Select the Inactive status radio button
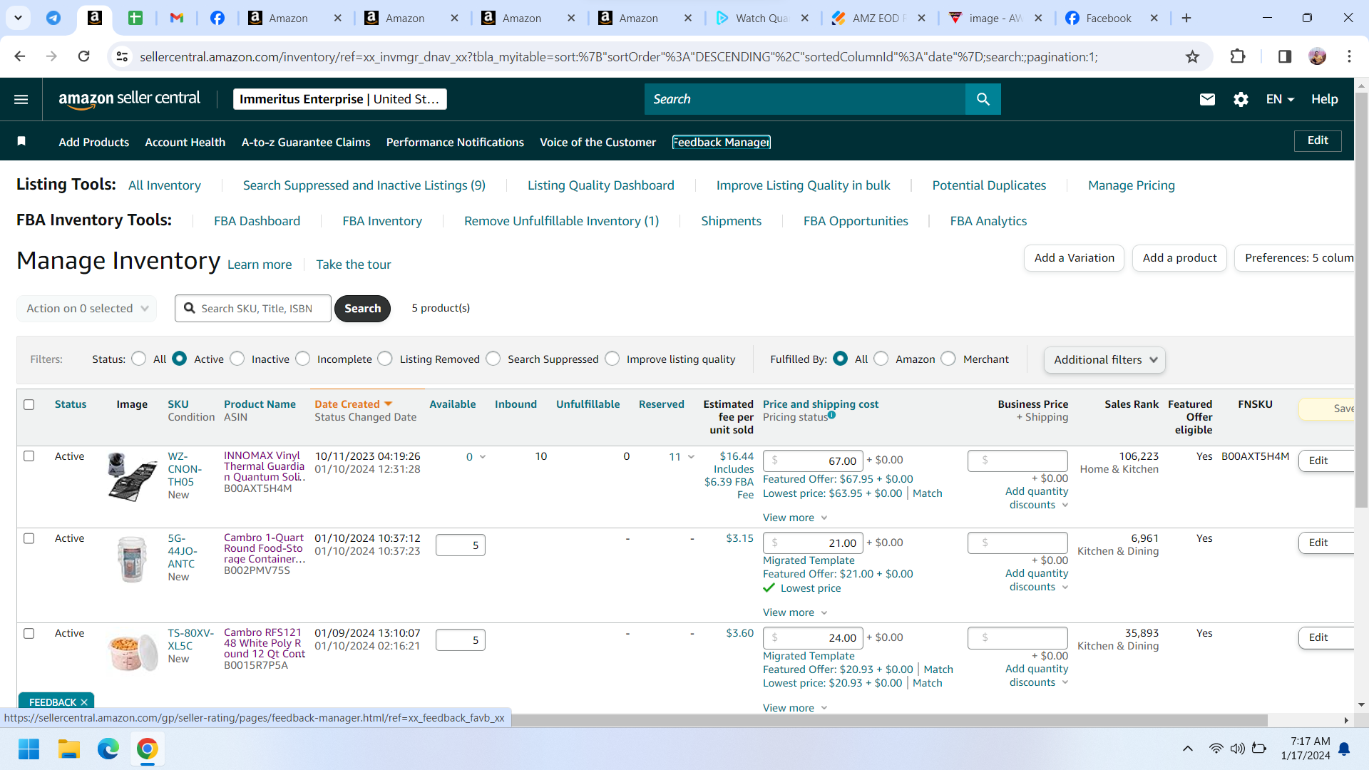The image size is (1369, 770). [x=237, y=359]
